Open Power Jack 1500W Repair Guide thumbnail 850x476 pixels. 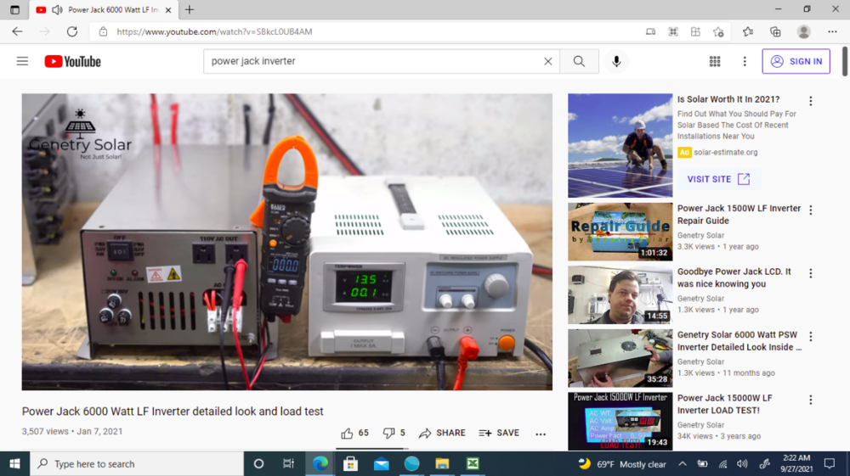coord(620,232)
